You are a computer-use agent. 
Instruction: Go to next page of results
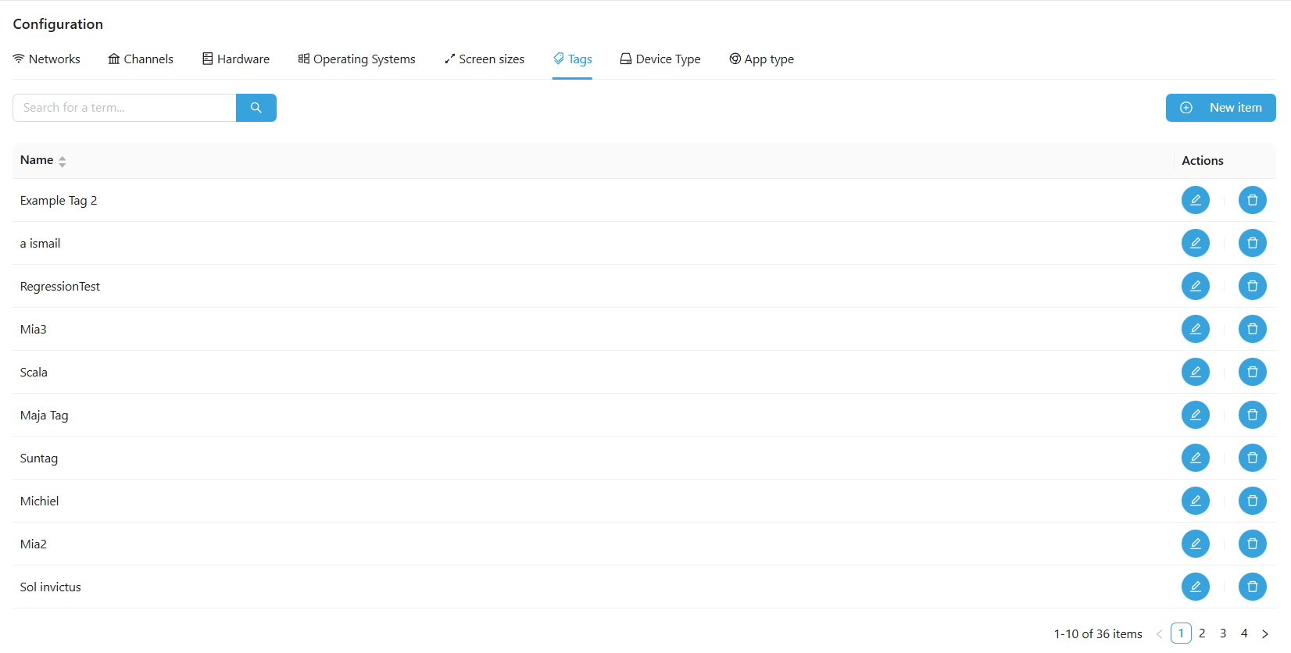point(1264,633)
